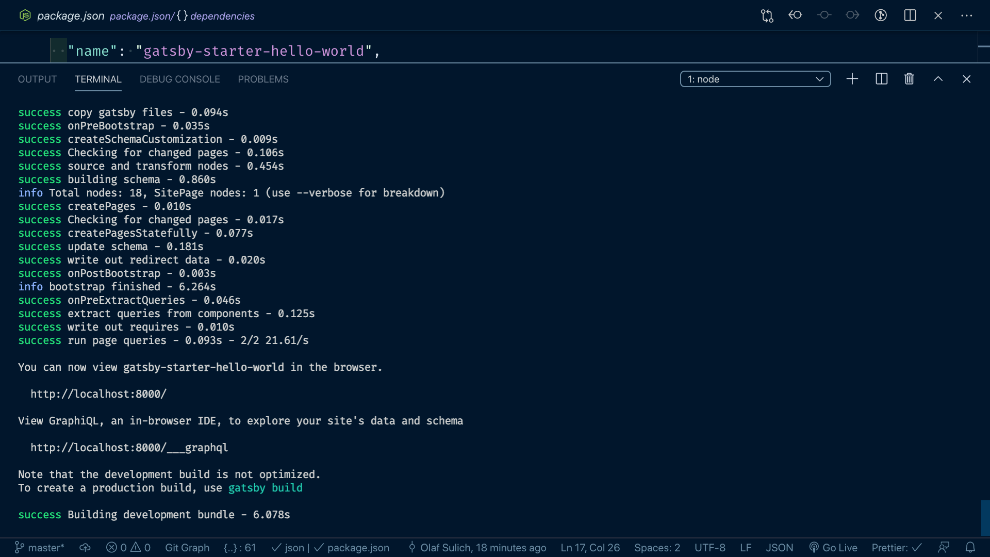Open the feedback icon in status bar
This screenshot has height=557, width=990.
pyautogui.click(x=944, y=548)
